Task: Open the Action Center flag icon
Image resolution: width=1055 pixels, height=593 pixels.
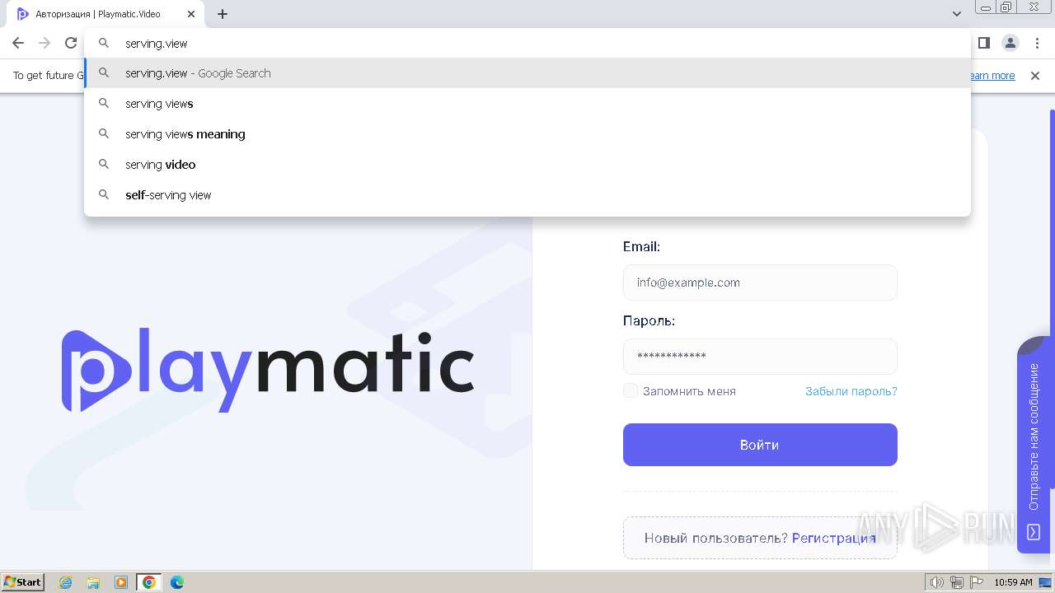Action: [x=977, y=582]
